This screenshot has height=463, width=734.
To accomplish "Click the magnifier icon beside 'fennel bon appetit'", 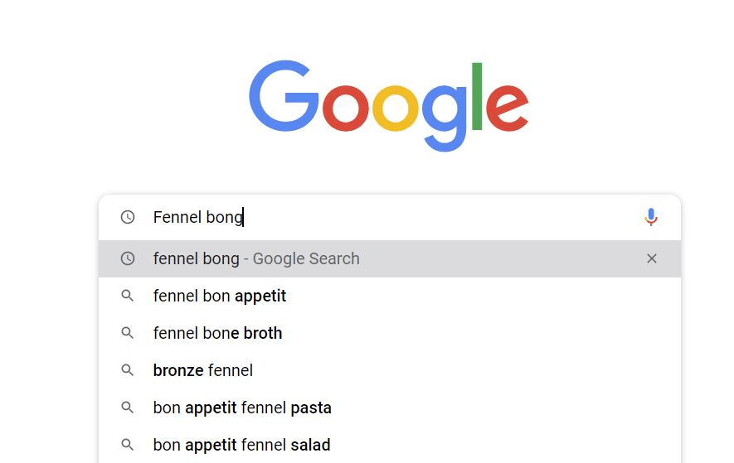I will [128, 296].
